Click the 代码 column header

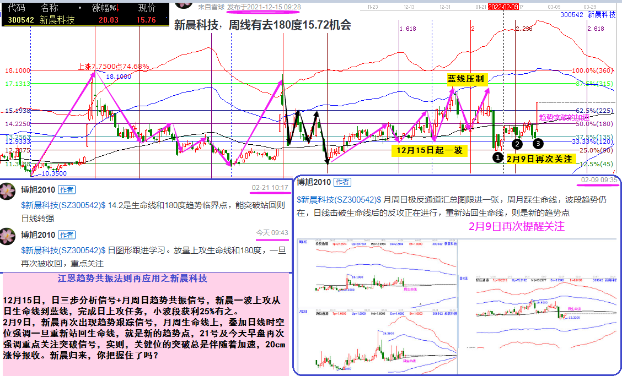coord(17,8)
